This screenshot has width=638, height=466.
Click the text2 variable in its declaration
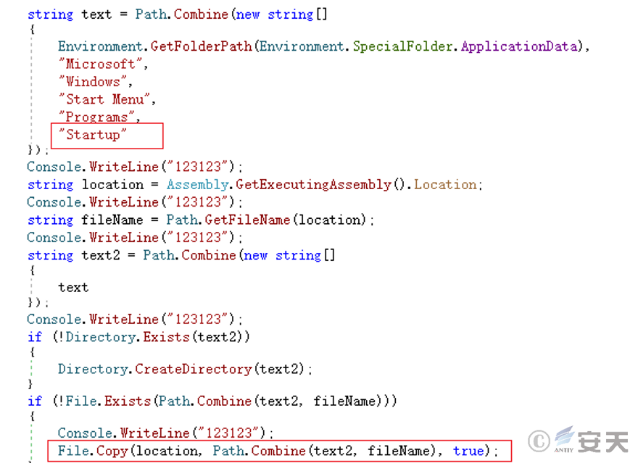click(101, 255)
